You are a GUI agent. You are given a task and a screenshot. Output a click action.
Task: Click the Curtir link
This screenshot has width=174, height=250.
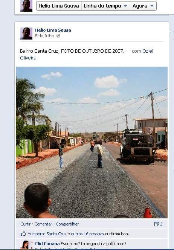pyautogui.click(x=26, y=224)
